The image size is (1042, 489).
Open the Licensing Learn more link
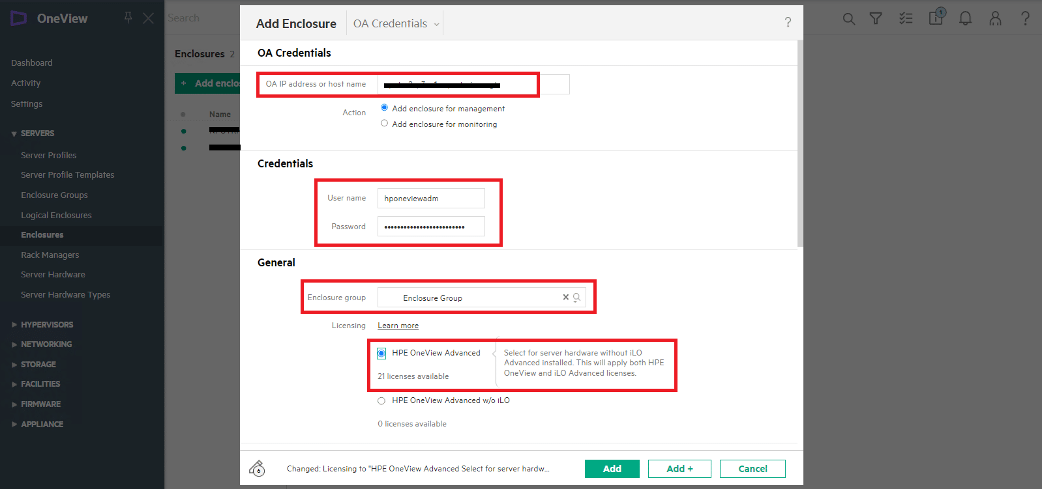398,326
